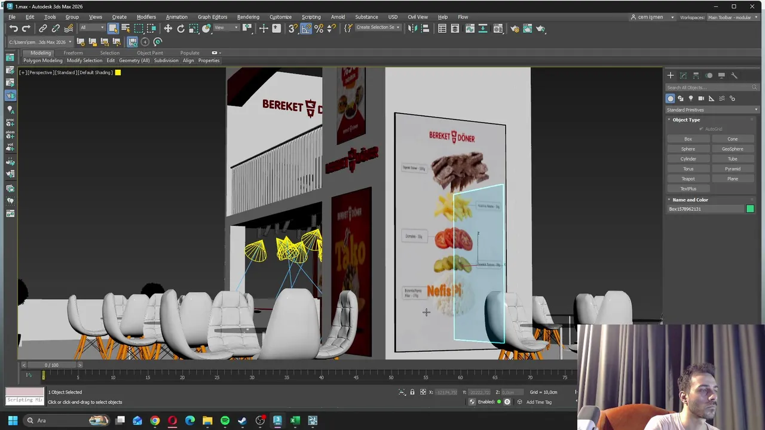Switch to the Object Paint ribbon tab
Image resolution: width=765 pixels, height=430 pixels.
point(149,53)
